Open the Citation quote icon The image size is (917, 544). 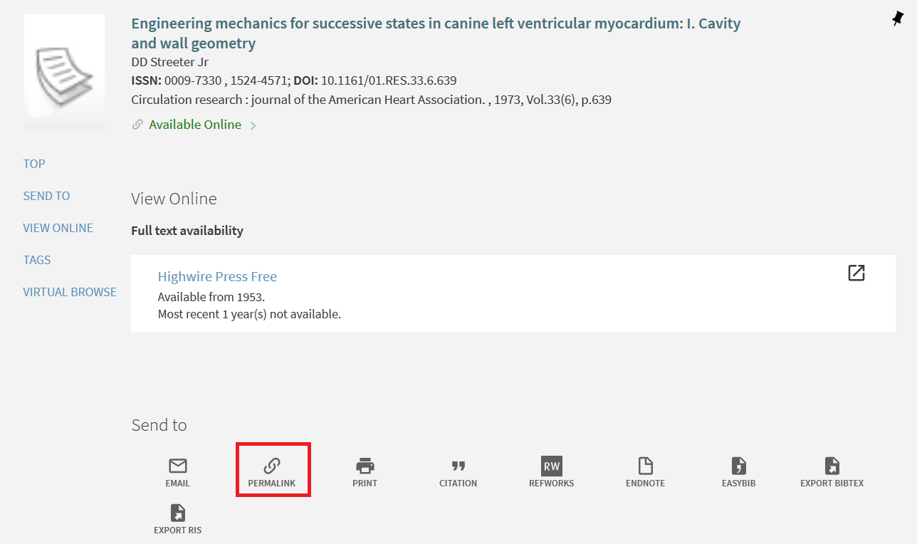459,466
